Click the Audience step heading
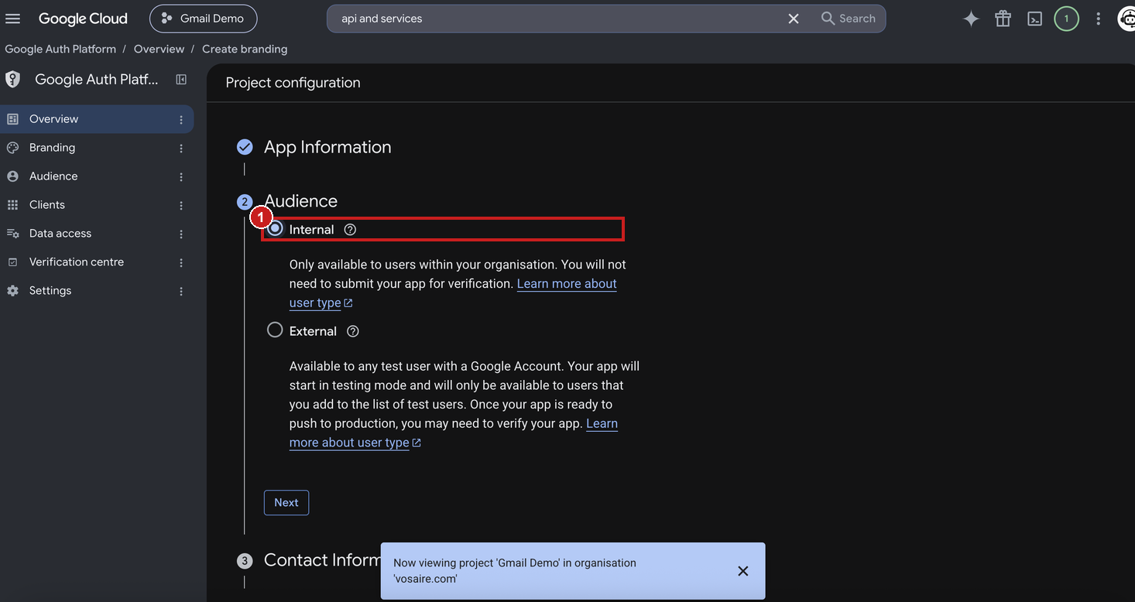This screenshot has height=602, width=1135. [x=300, y=201]
